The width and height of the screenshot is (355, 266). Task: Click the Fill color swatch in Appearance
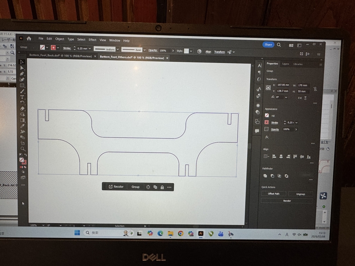[x=266, y=115]
